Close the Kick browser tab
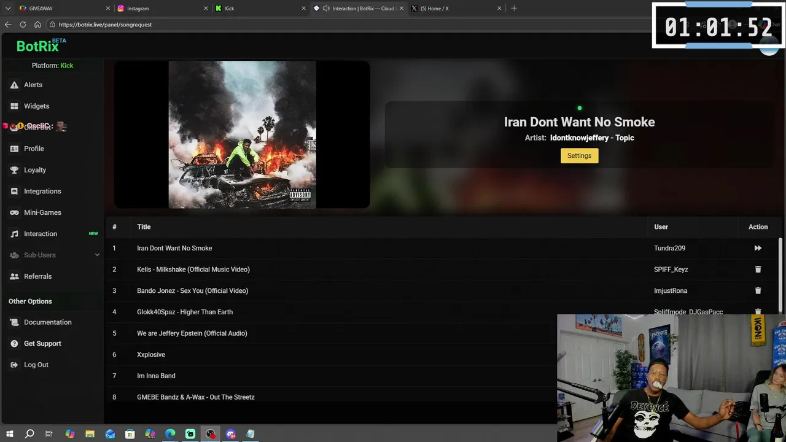786x442 pixels. point(303,8)
